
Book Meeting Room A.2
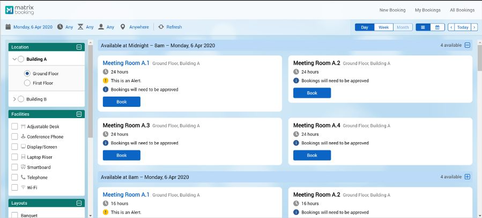(x=312, y=93)
